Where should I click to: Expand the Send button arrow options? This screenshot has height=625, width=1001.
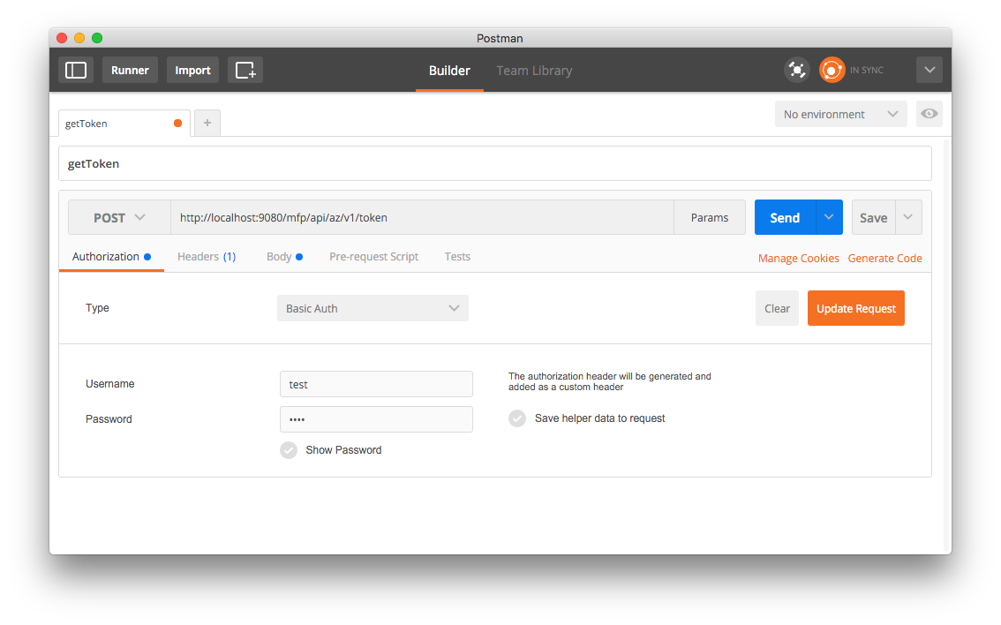point(829,217)
